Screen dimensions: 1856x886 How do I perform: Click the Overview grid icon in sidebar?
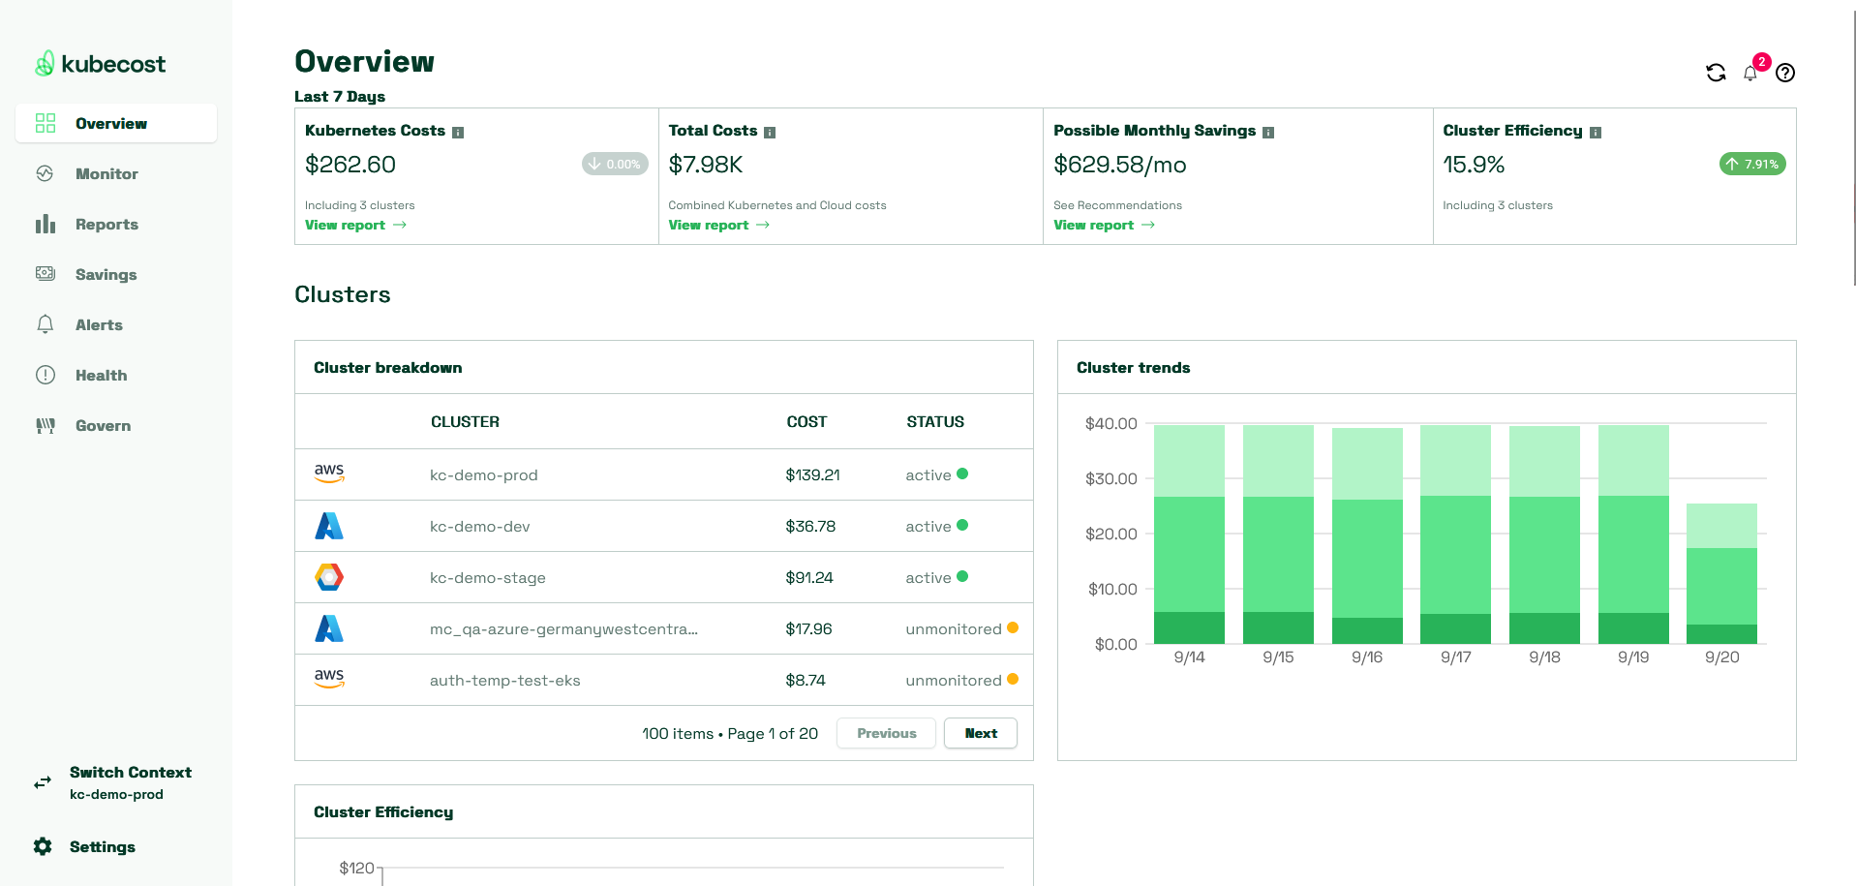pos(46,123)
